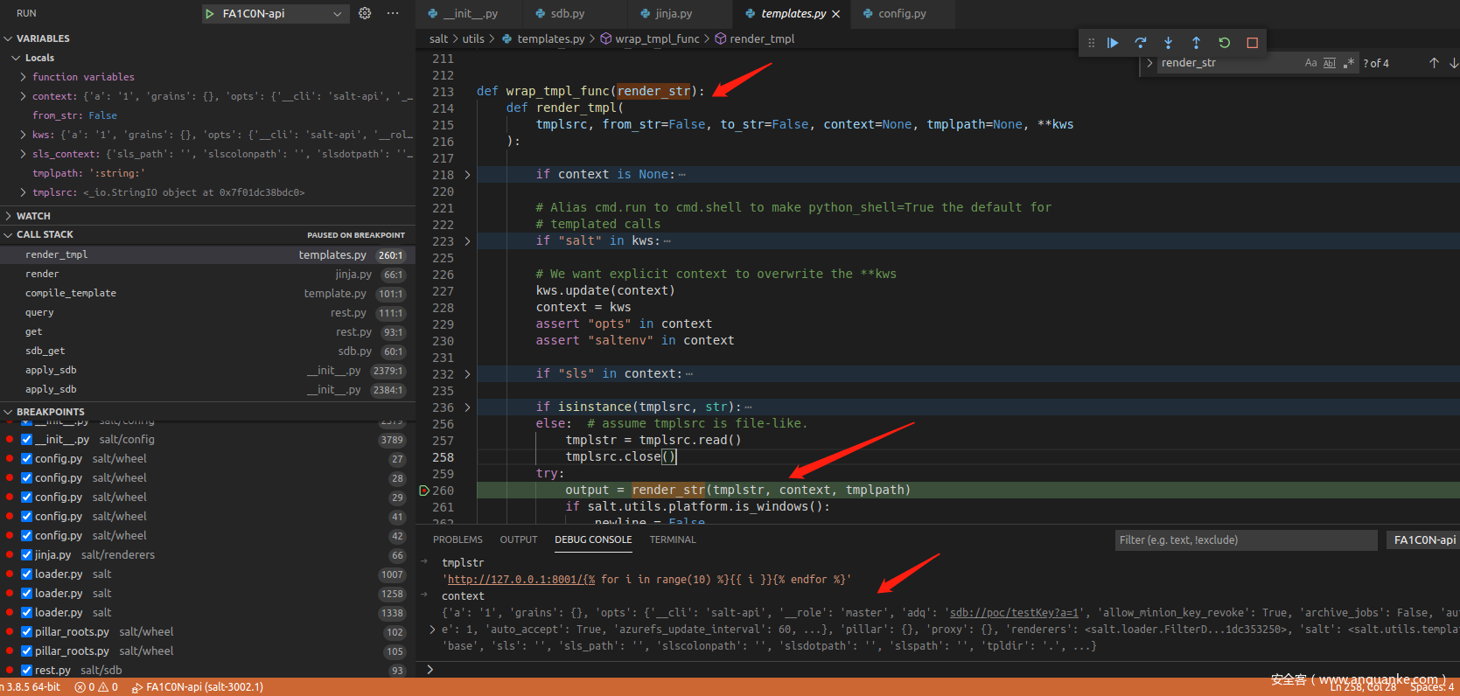Open the TERMINAL panel tab
This screenshot has height=696, width=1460.
coord(672,539)
